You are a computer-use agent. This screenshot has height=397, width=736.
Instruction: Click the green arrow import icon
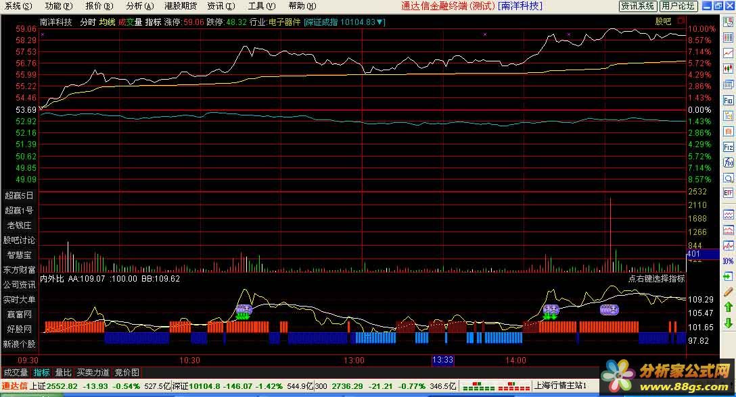click(x=728, y=277)
